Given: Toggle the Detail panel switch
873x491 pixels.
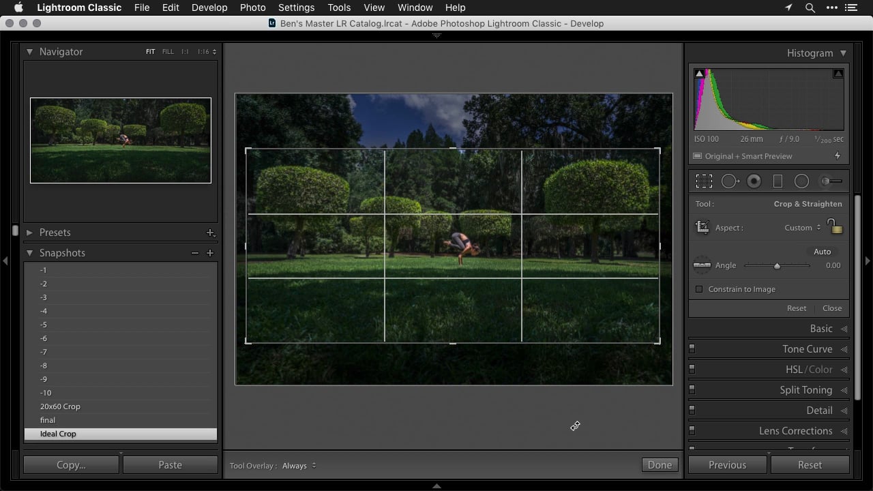Looking at the screenshot, I should pyautogui.click(x=692, y=410).
